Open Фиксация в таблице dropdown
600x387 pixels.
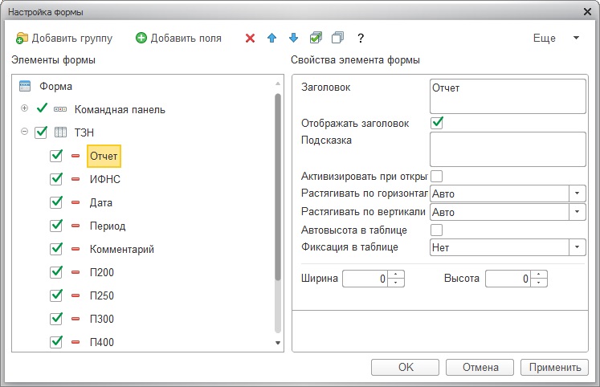577,247
